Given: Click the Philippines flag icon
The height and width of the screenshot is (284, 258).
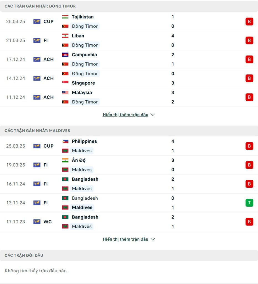Looking at the screenshot, I should point(65,141).
